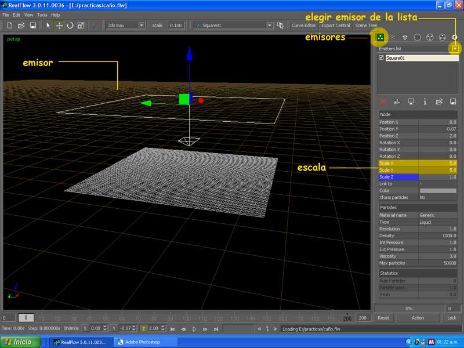Click the Max particles value 50000
The height and width of the screenshot is (348, 464).
(438, 263)
